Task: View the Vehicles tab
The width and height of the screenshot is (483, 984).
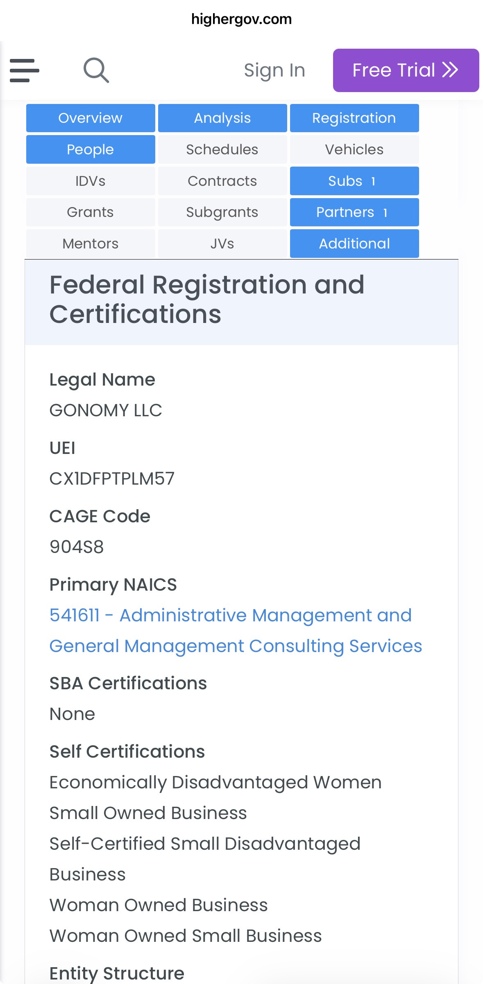Action: pos(354,149)
